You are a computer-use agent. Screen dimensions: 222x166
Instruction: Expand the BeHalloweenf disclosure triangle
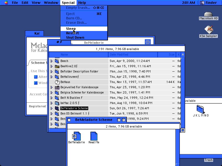pos(52,77)
